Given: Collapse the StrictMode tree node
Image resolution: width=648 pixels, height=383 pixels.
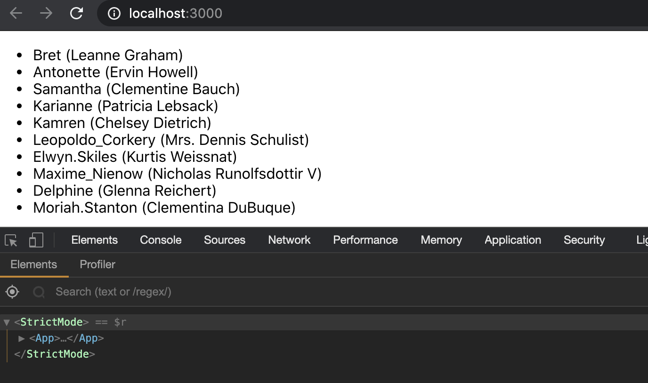Looking at the screenshot, I should point(7,322).
